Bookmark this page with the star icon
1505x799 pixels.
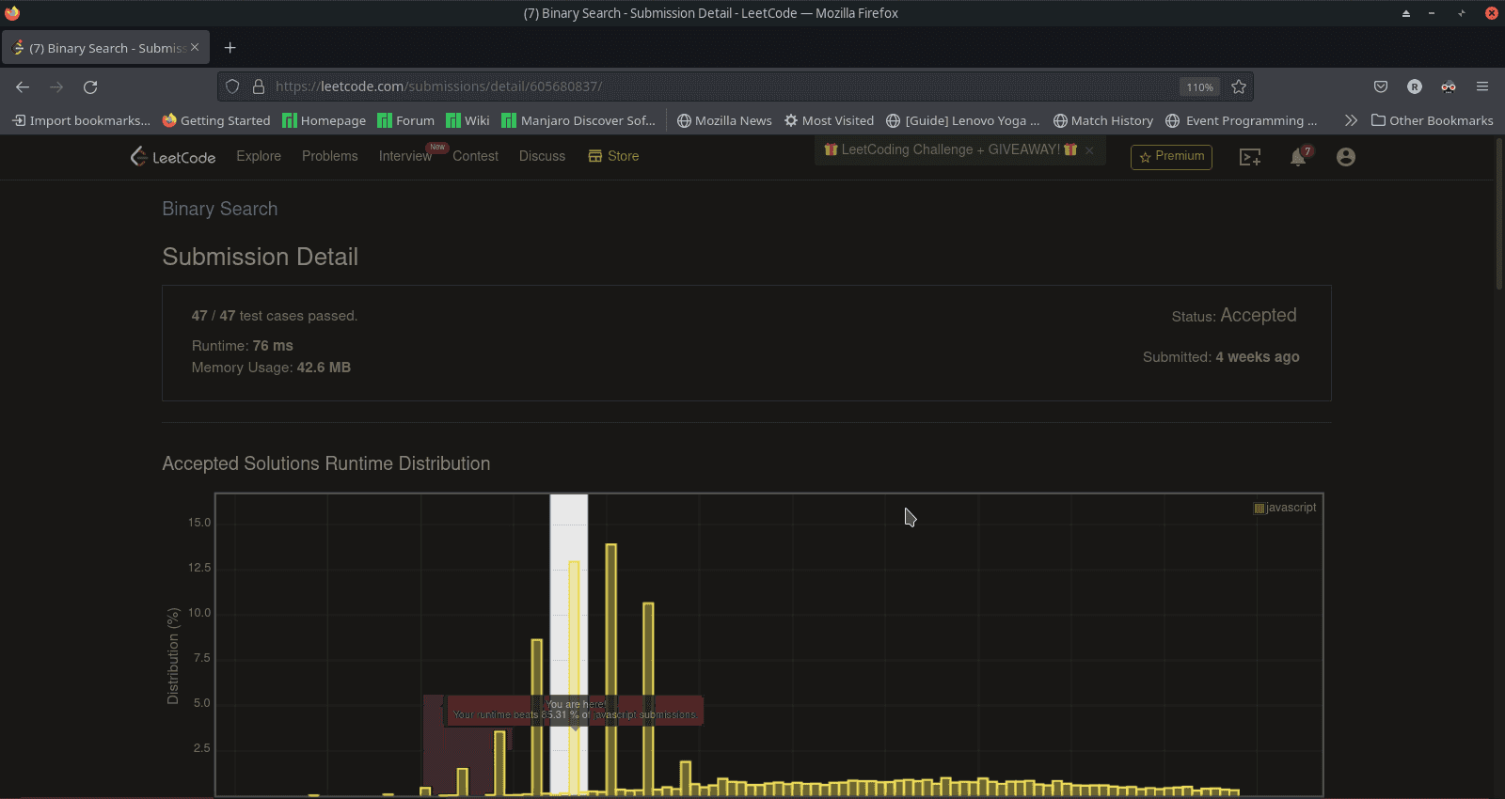click(x=1239, y=86)
